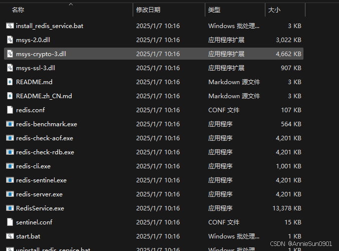Select file name msys-2.0.dll

[33, 40]
